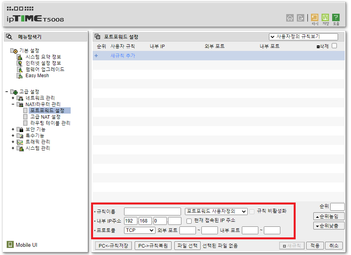Click the home icon in the header
The image size is (351, 255).
click(x=290, y=18)
